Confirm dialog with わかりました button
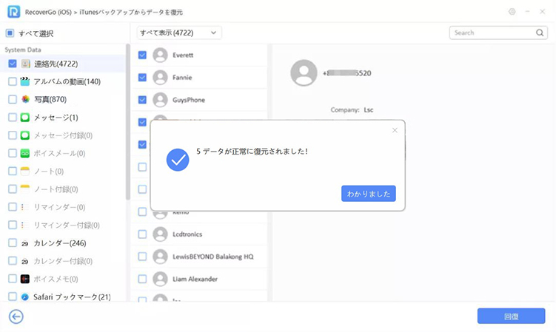The height and width of the screenshot is (332, 556). [x=369, y=194]
